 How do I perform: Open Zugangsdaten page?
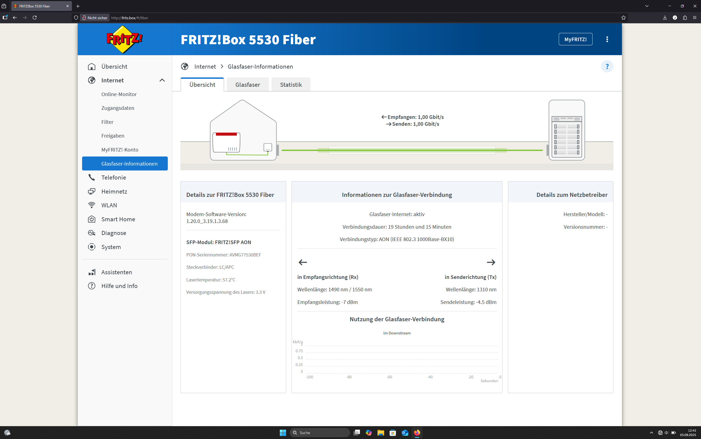(118, 108)
